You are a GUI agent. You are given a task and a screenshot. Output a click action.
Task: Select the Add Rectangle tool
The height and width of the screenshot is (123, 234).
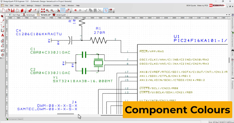point(2,50)
